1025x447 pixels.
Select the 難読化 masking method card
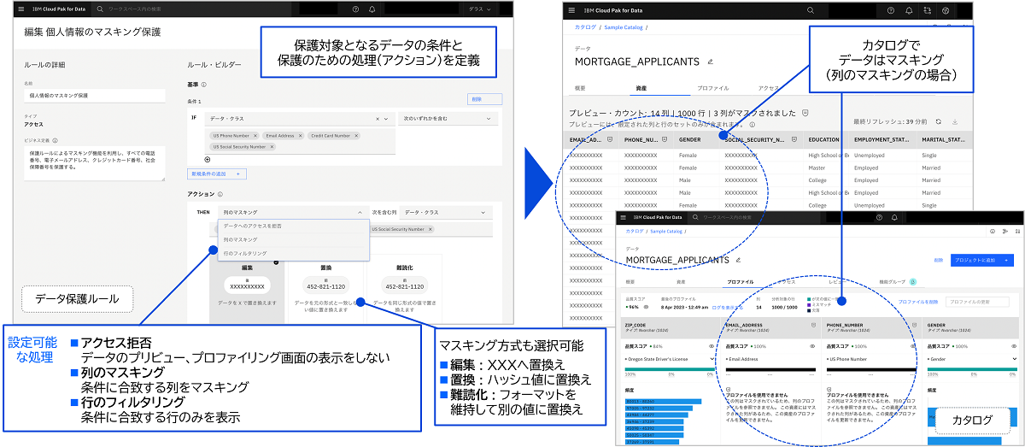click(x=404, y=290)
